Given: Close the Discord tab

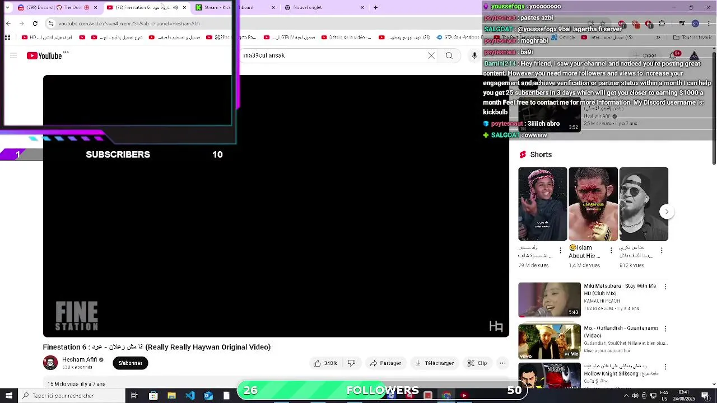Looking at the screenshot, I should (95, 7).
